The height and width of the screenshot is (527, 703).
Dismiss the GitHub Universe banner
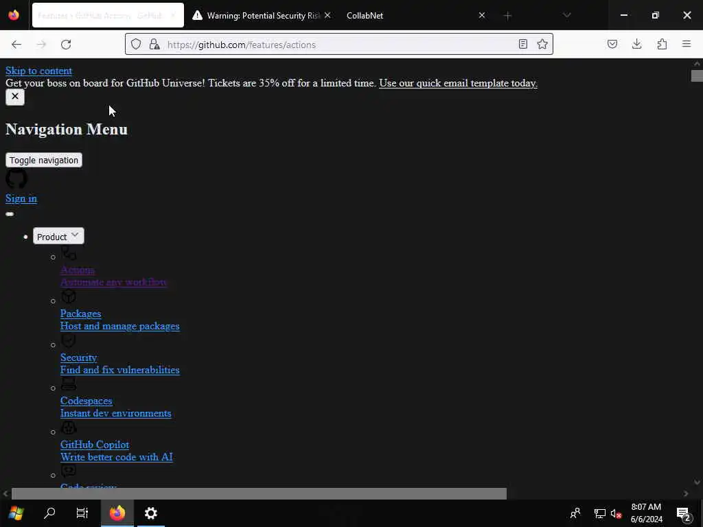pyautogui.click(x=15, y=97)
